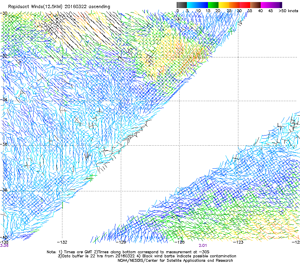Click the '25' legend scale label
This screenshot has height=263, width=300.
point(229,11)
